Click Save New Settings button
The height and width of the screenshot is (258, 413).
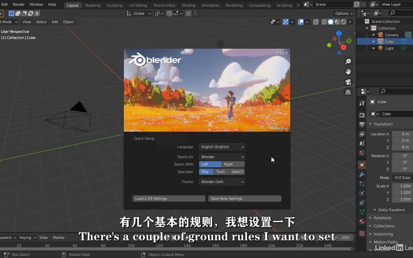click(x=245, y=199)
